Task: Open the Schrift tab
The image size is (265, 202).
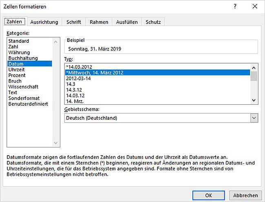Action: click(x=73, y=22)
